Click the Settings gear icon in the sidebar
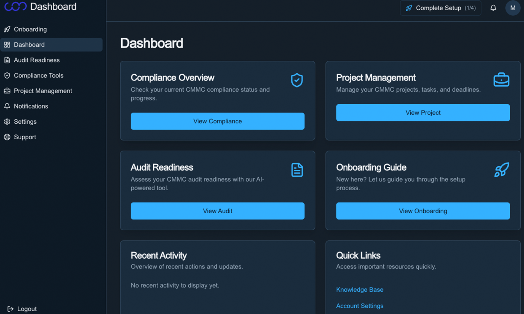This screenshot has height=314, width=524. click(x=7, y=121)
